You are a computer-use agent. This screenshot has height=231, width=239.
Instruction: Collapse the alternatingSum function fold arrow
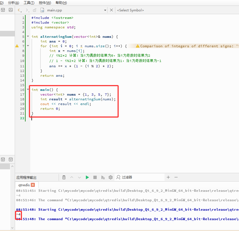[x=28, y=36]
